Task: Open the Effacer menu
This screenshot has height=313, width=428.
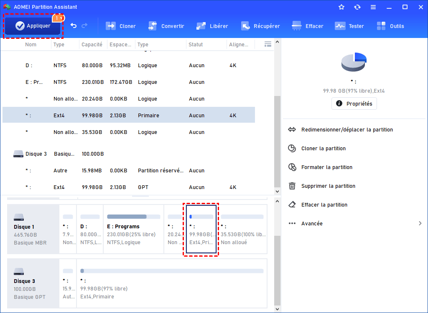Action: pyautogui.click(x=308, y=26)
